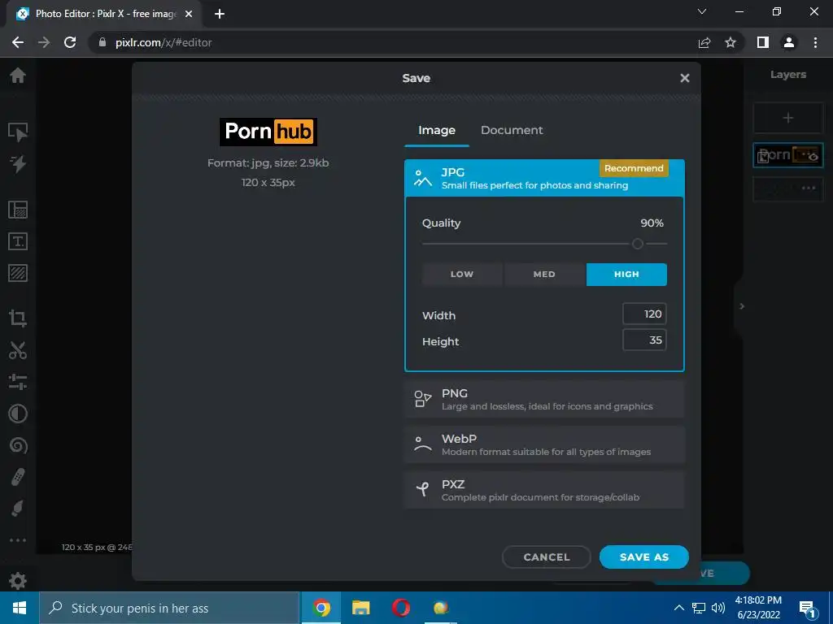Viewport: 833px width, 624px height.
Task: Add a new layer with plus button
Action: coord(788,118)
